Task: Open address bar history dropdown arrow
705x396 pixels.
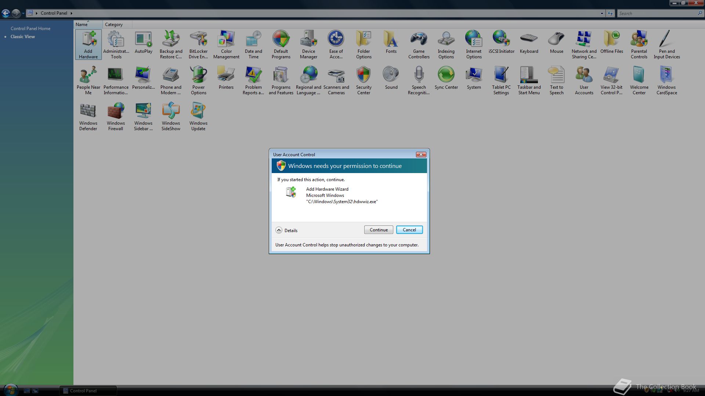Action: [x=601, y=13]
